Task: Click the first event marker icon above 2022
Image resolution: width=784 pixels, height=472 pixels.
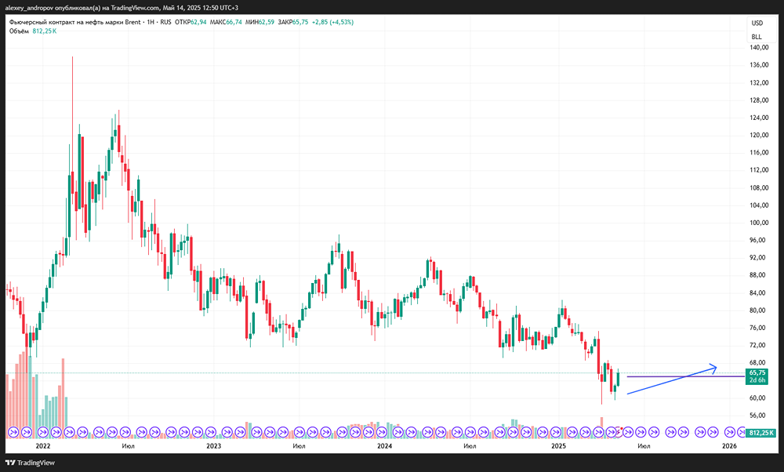Action: pyautogui.click(x=42, y=431)
